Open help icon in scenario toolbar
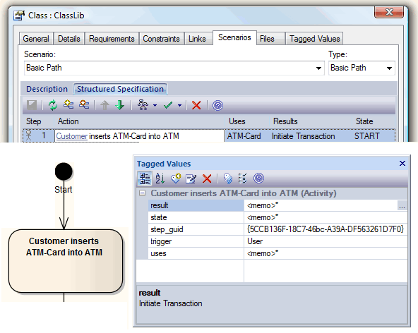The width and height of the screenshot is (418, 333). click(217, 105)
